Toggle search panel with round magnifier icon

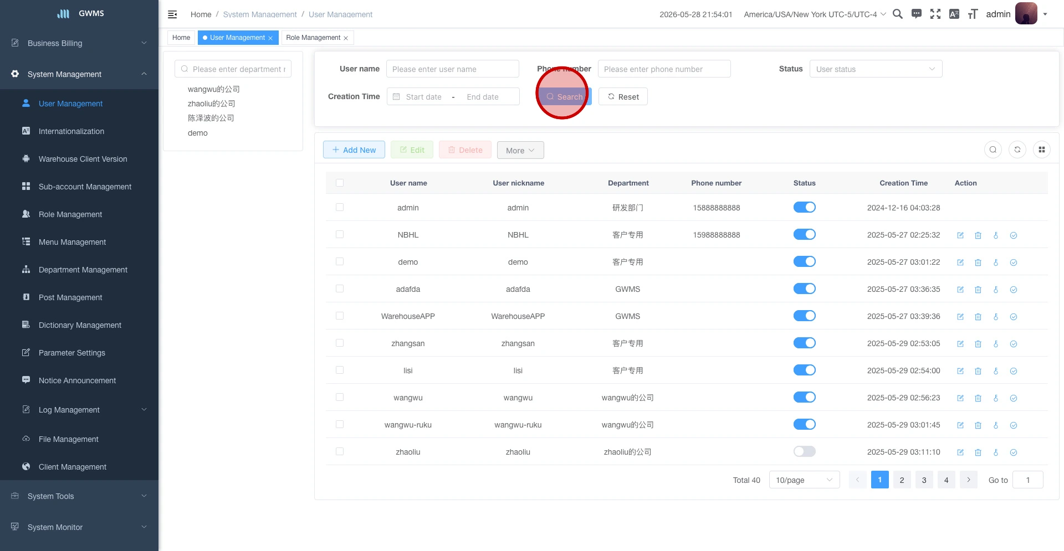pos(993,150)
